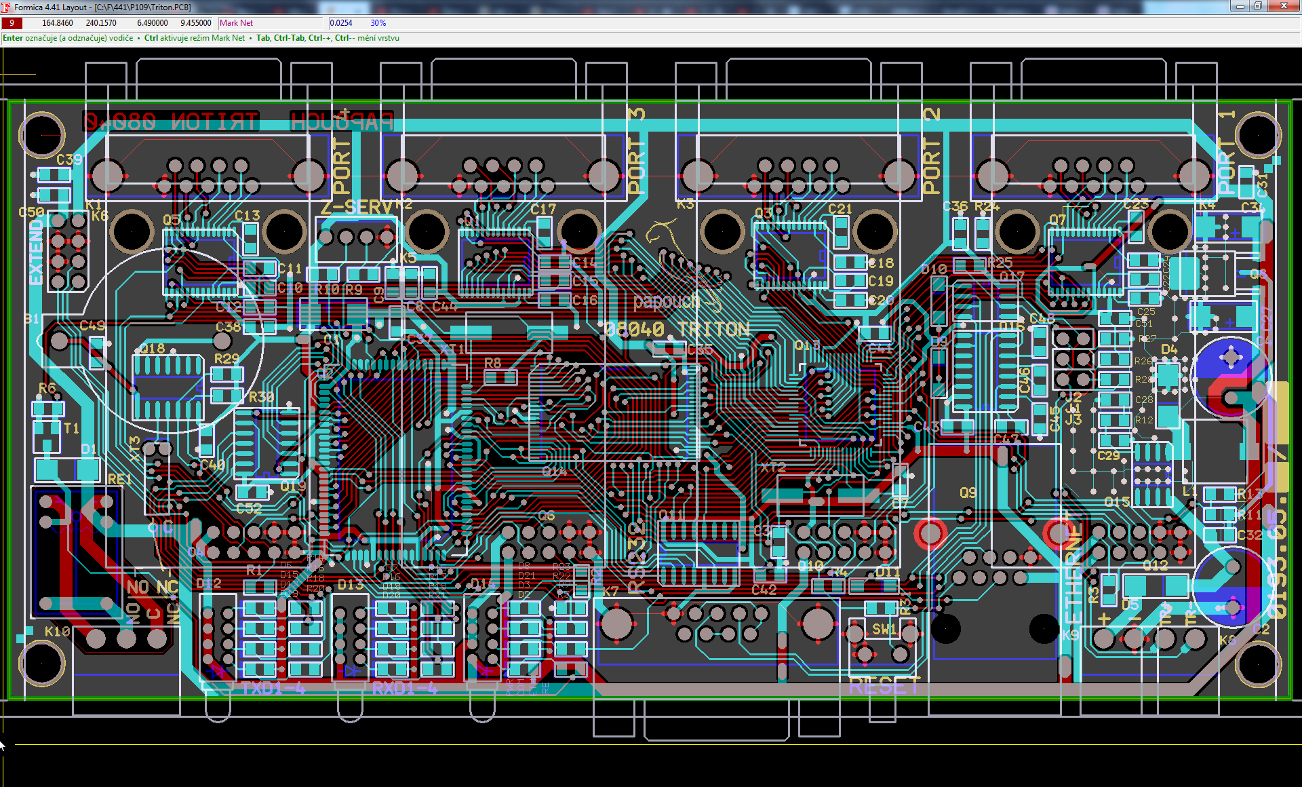Click the C39 capacitor label

coord(69,159)
